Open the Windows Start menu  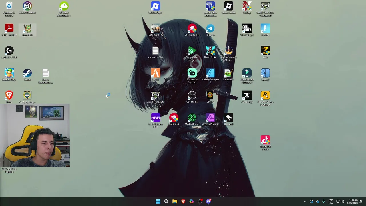coord(158,201)
